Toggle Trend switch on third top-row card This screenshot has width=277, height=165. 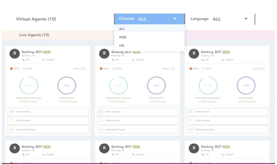[262, 69]
